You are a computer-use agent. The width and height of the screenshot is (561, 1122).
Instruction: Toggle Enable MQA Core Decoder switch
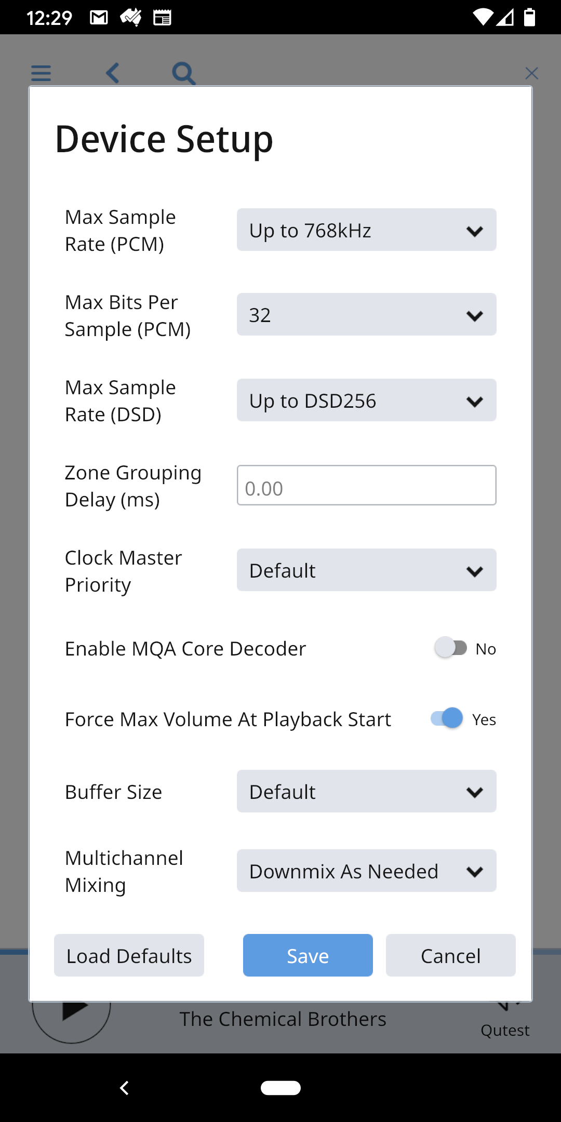click(451, 648)
